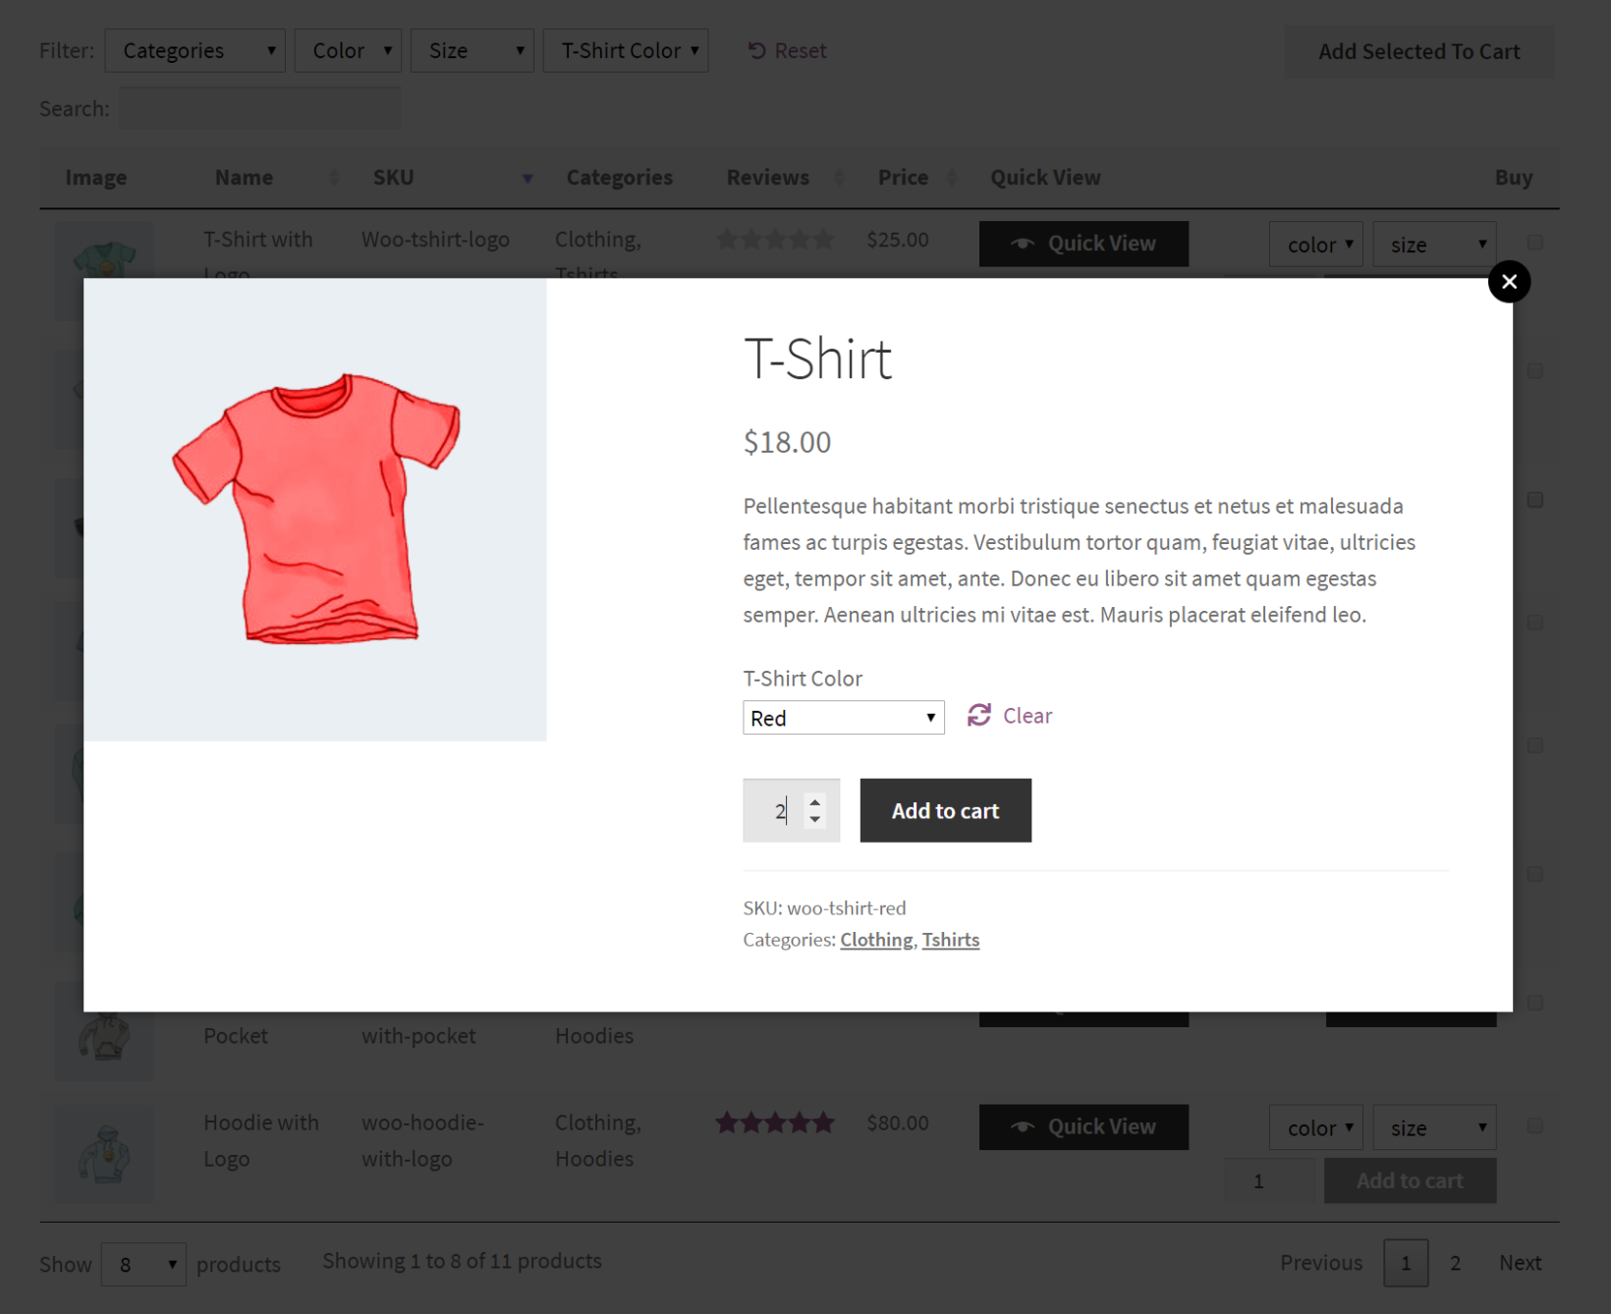Click the red T-Shirt product image
Image resolution: width=1611 pixels, height=1314 pixels.
[x=315, y=509]
